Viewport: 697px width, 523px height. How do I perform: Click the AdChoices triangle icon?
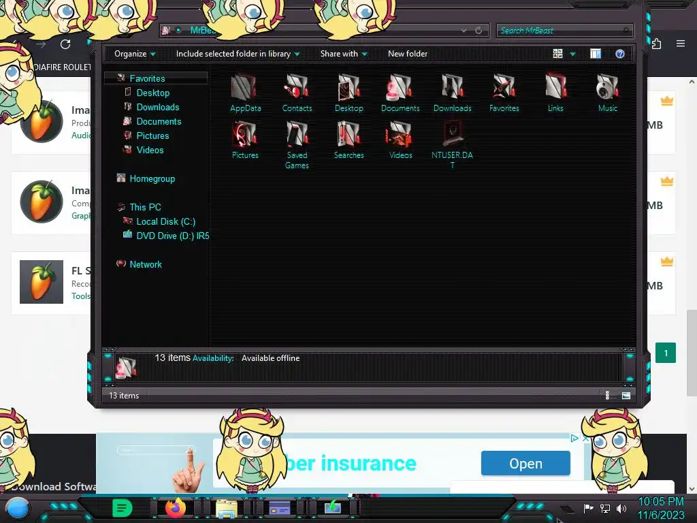574,438
